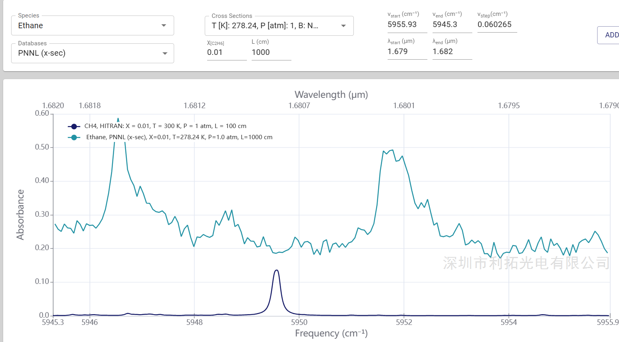Image resolution: width=619 pixels, height=342 pixels.
Task: Click the CH4 HITRAN legend label text
Action: 165,126
